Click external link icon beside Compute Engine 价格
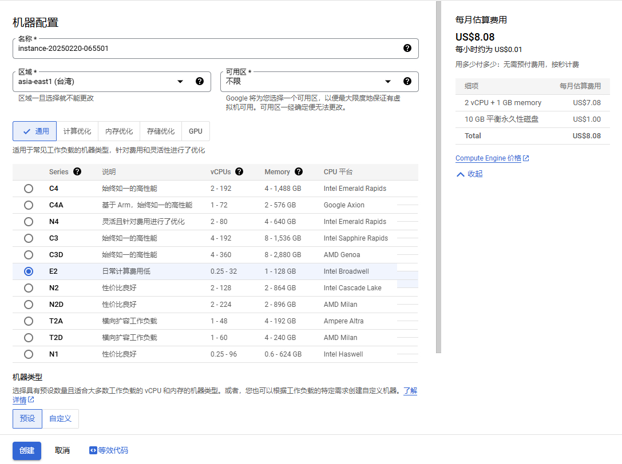622x464 pixels. [526, 158]
